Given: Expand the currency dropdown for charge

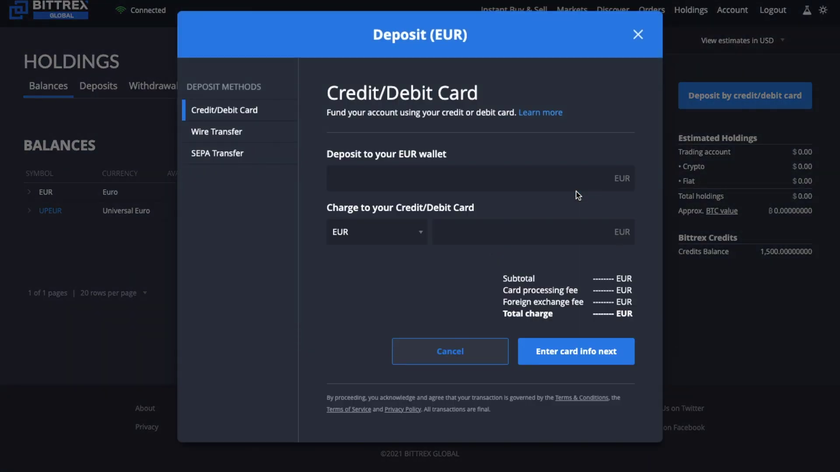Looking at the screenshot, I should pyautogui.click(x=377, y=232).
